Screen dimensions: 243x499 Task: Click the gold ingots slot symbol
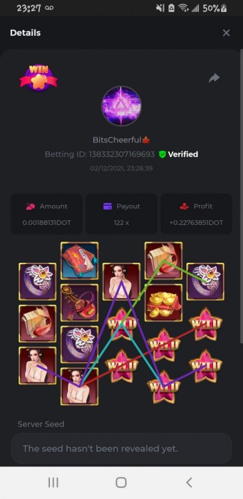coord(163,303)
